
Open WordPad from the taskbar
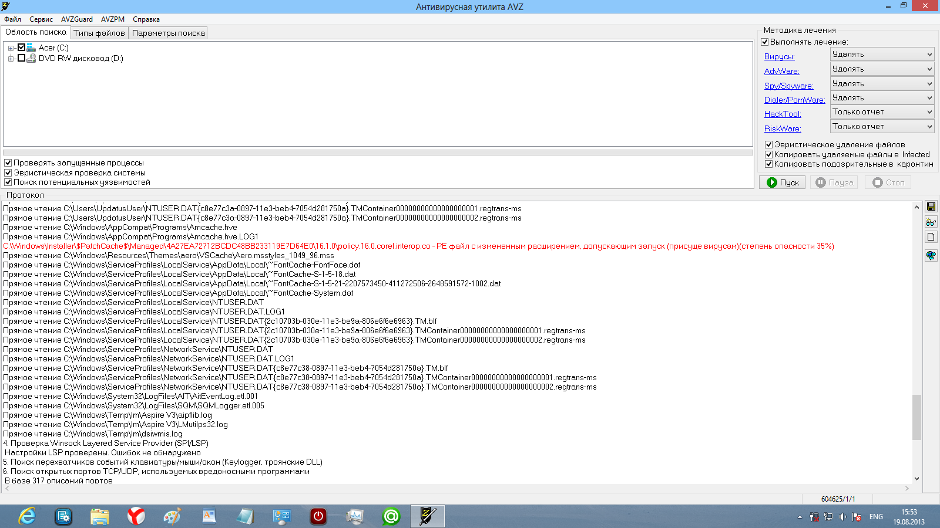[x=209, y=516]
